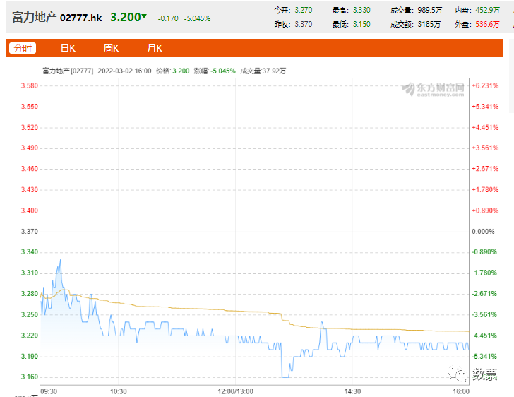Switch to the 日K daily chart tab
Screen dimensions: 514x397
(68, 48)
